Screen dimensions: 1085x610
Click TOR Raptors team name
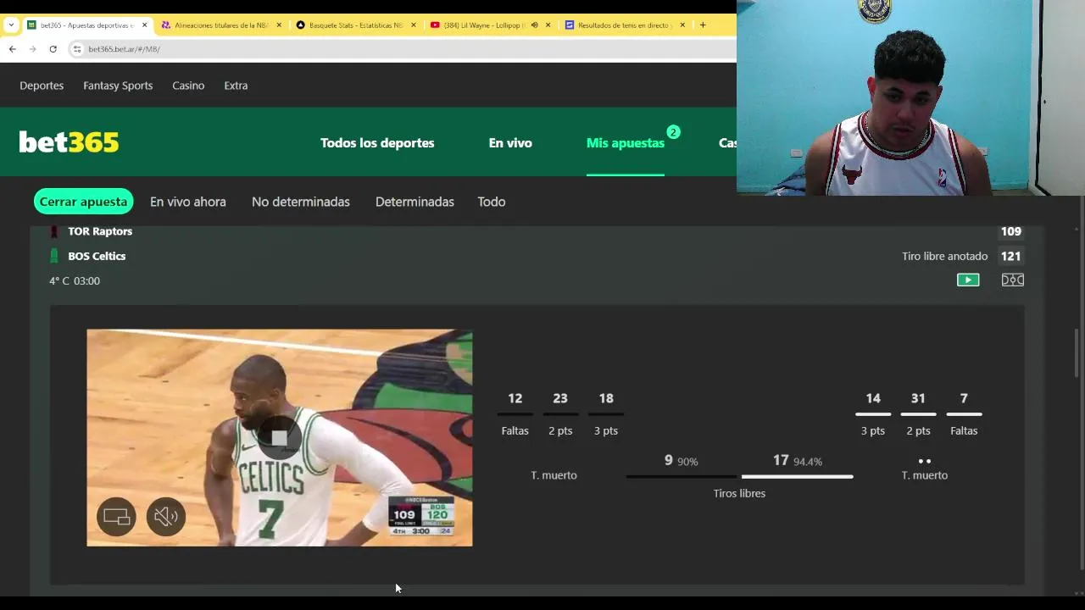tap(100, 231)
